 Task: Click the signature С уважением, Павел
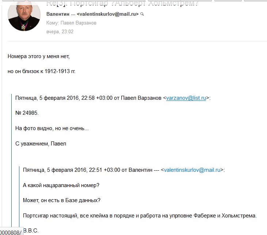point(41,144)
